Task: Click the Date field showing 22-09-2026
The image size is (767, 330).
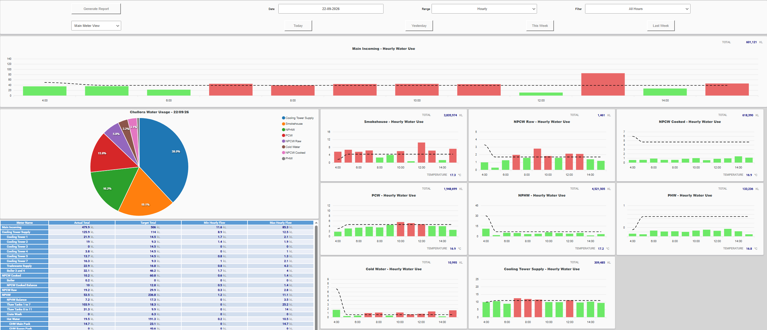Action: tap(331, 9)
